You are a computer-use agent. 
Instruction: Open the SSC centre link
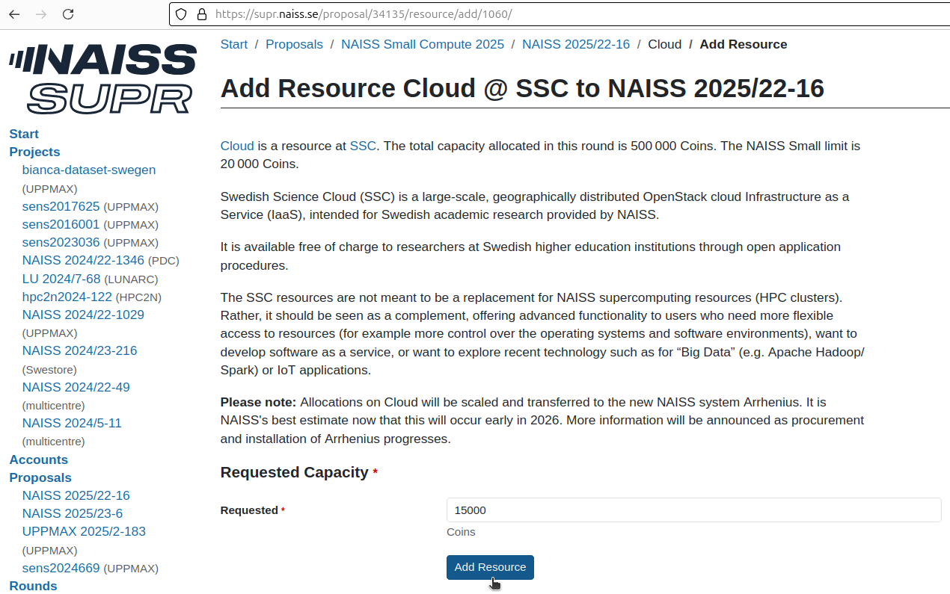(363, 146)
